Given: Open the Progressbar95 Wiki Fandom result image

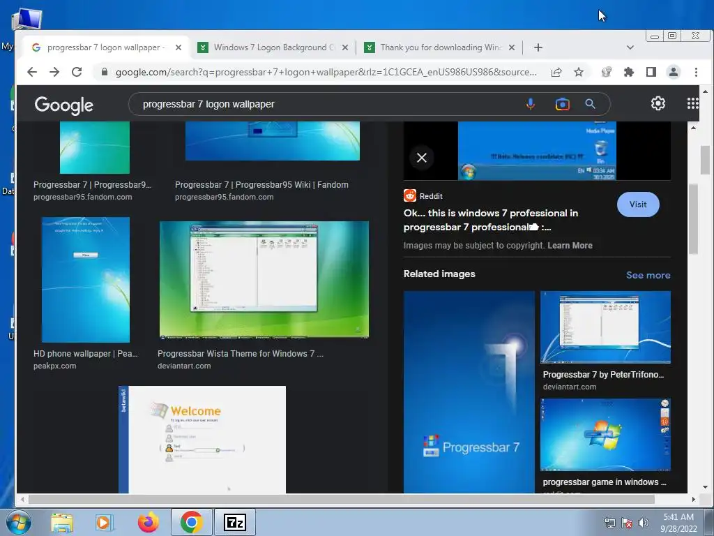Looking at the screenshot, I should pyautogui.click(x=273, y=141).
